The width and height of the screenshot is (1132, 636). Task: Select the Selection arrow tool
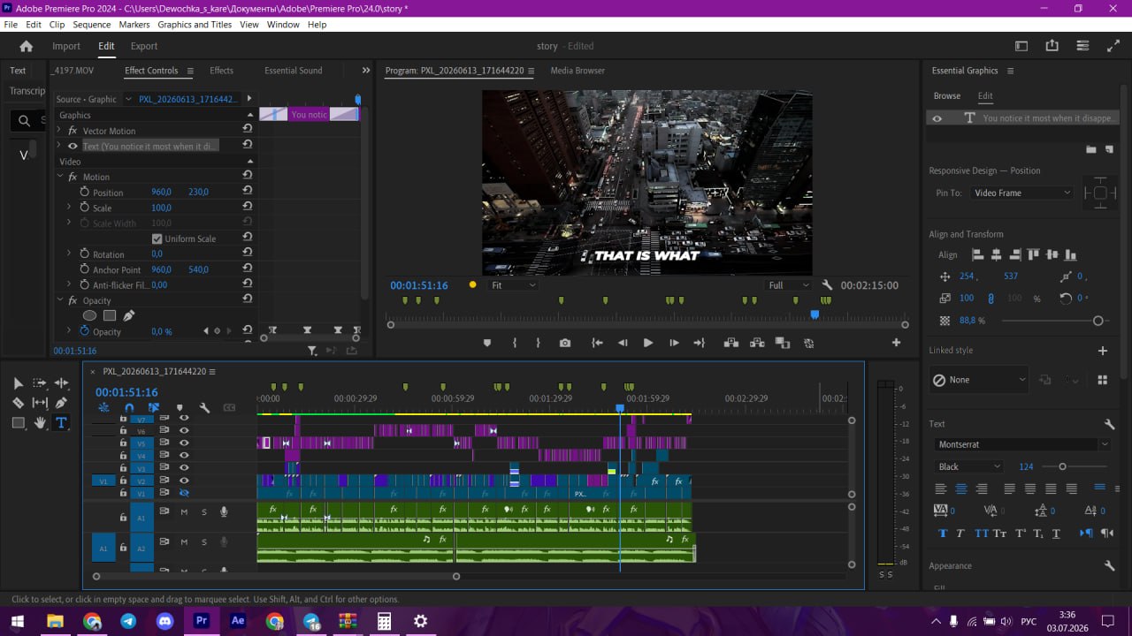coord(18,383)
